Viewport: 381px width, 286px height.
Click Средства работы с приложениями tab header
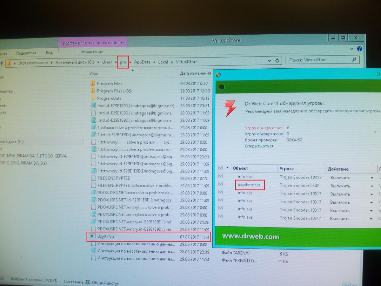93,43
